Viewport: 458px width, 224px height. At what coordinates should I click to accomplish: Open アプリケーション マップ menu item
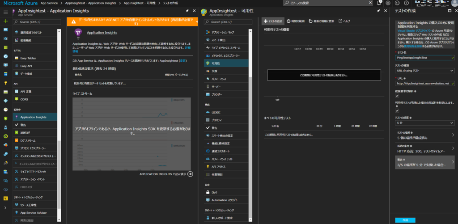tap(226, 32)
